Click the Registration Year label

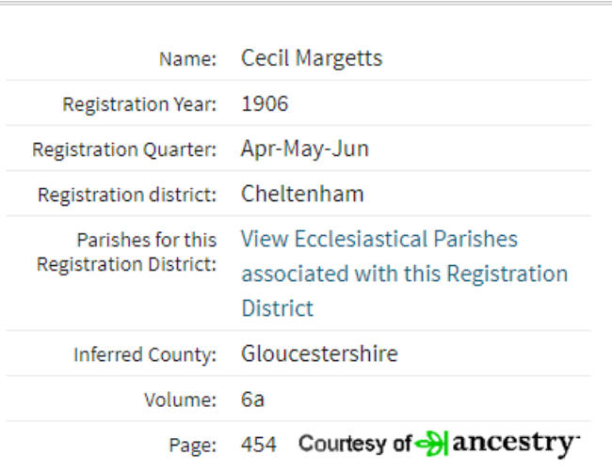pos(139,104)
